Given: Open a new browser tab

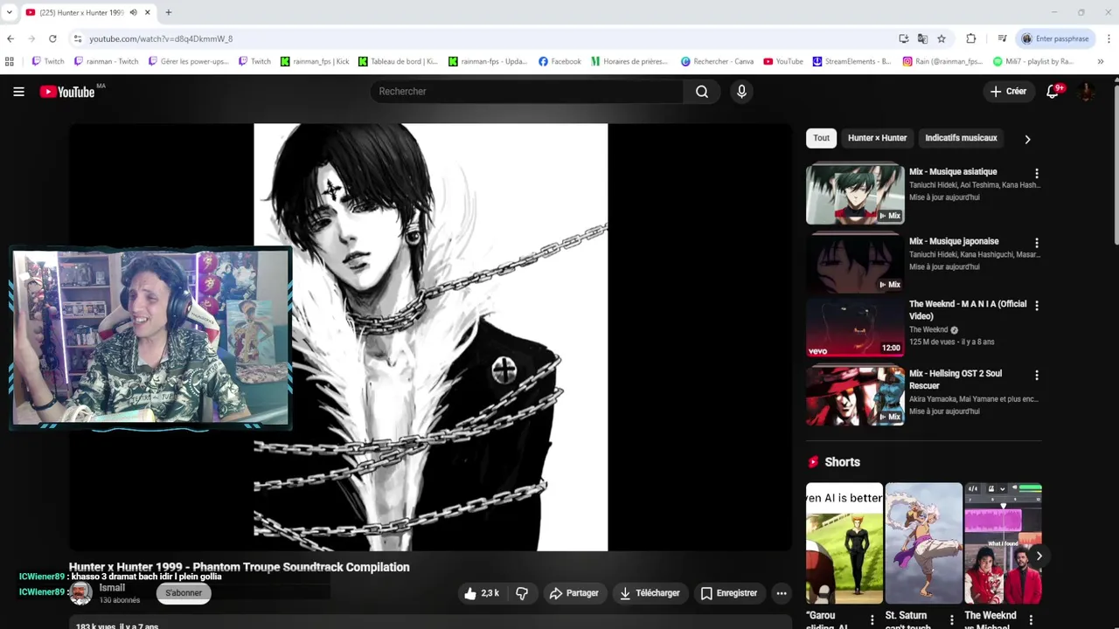Looking at the screenshot, I should (169, 12).
